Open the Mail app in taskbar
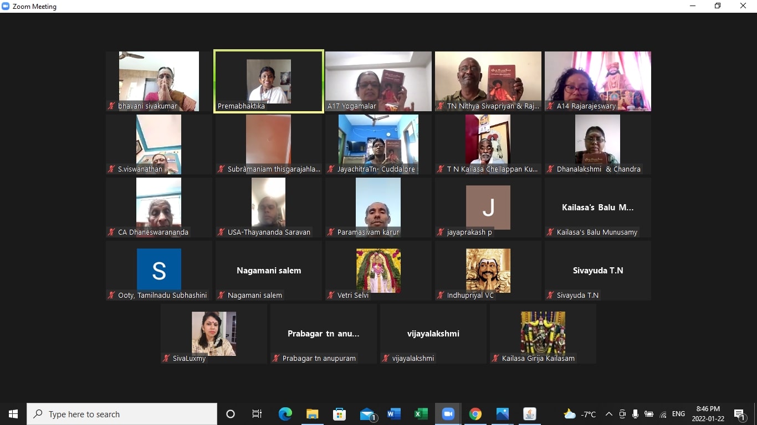The image size is (757, 425). click(x=367, y=414)
